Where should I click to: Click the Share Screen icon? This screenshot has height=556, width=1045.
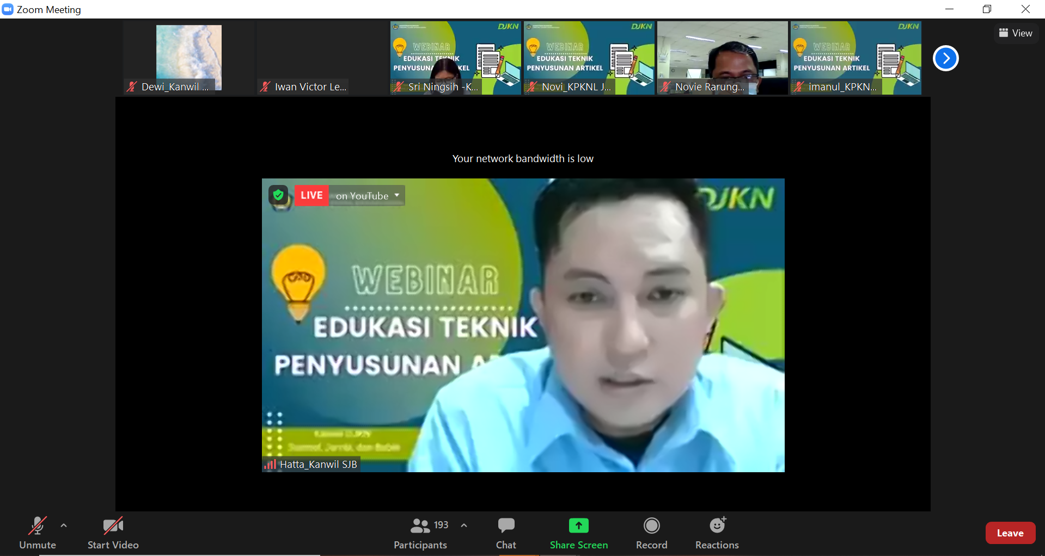pyautogui.click(x=578, y=526)
